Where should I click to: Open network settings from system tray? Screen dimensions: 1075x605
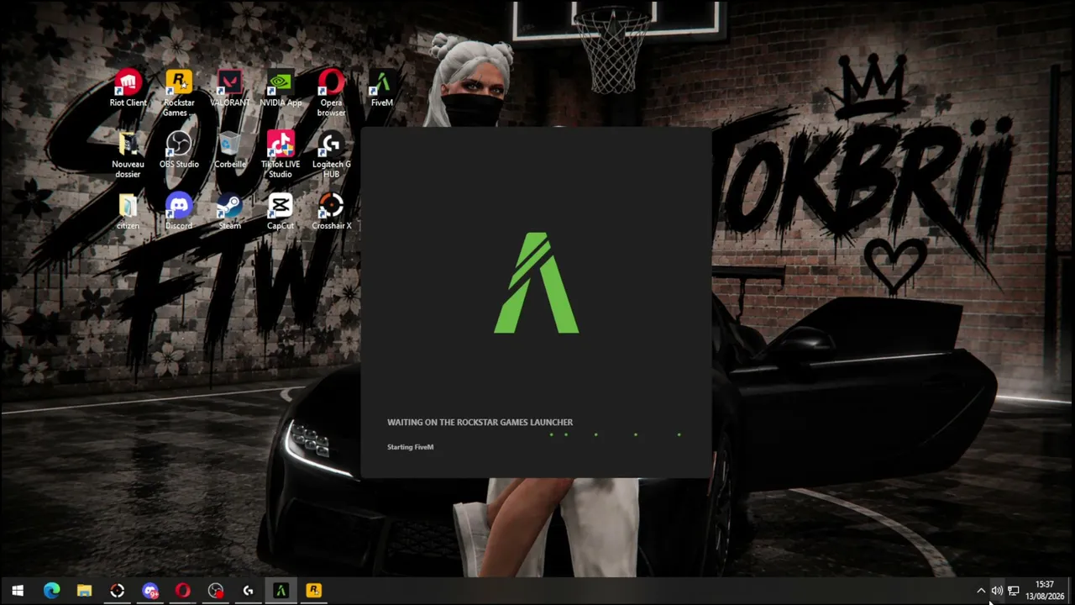click(x=1014, y=591)
